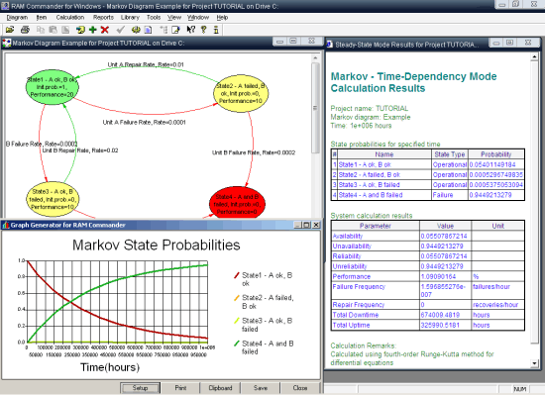This screenshot has height=395, width=545.
Task: Click the info 'i' toolbar icon
Action: 216,30
